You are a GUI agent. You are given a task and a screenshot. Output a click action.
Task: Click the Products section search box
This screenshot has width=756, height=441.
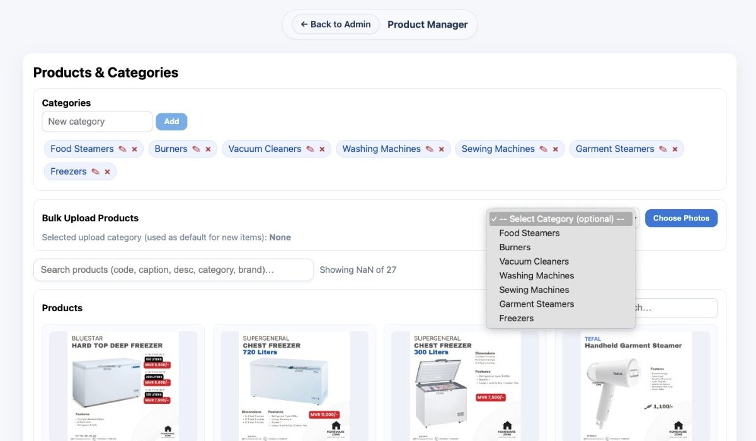pos(668,307)
